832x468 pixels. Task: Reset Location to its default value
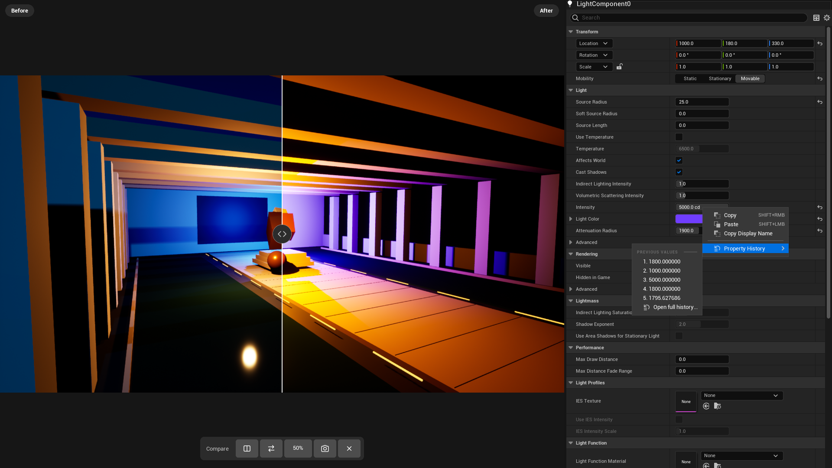(820, 43)
